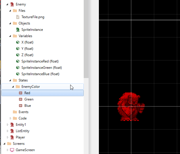Click the red enemy sprite in preview
Screen dimensions: 180x154
(x=130, y=107)
